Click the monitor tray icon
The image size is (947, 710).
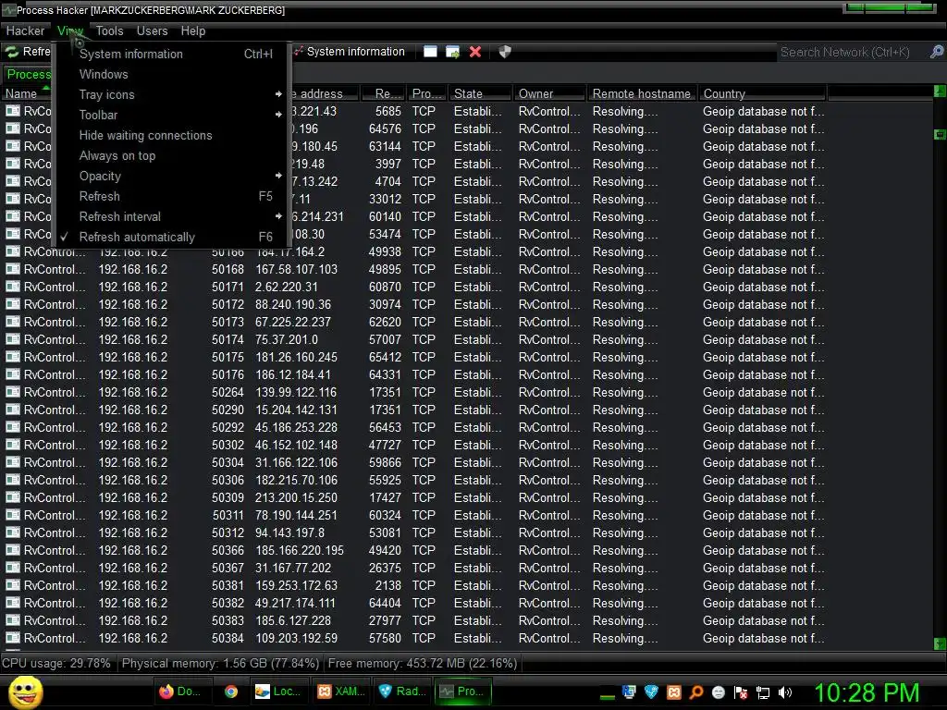(629, 692)
